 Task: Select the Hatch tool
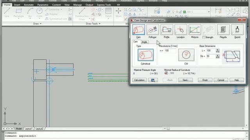tap(108, 12)
